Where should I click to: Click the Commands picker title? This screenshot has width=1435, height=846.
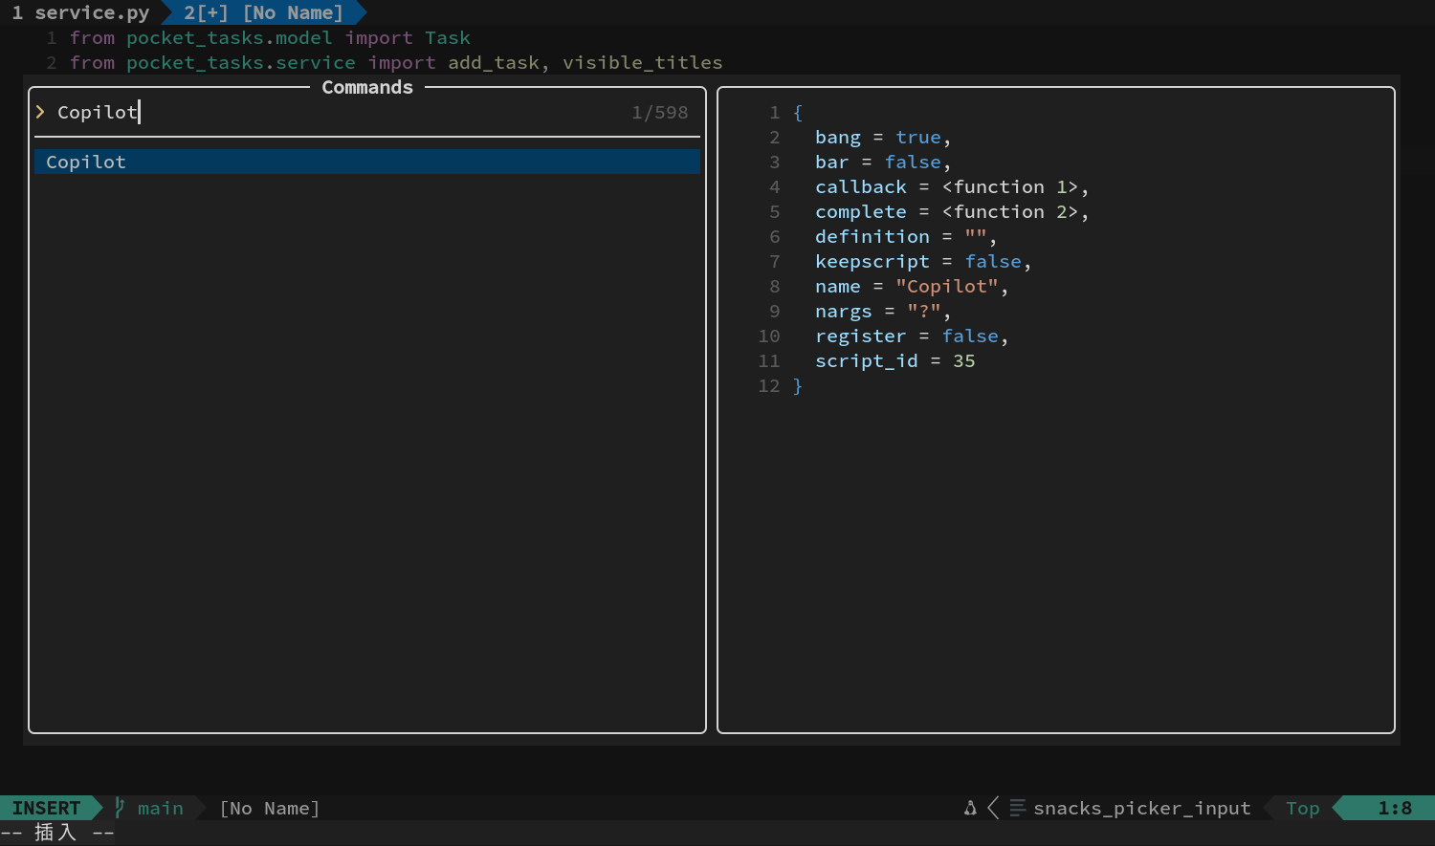coord(367,87)
